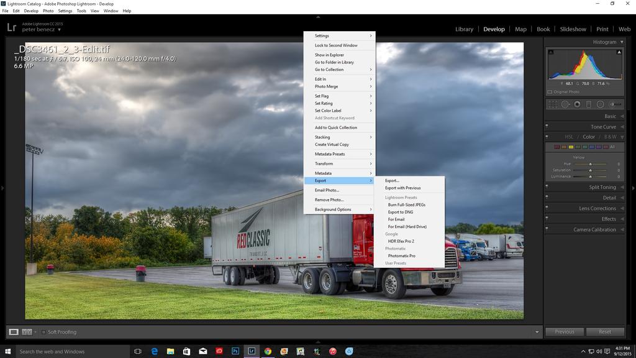The height and width of the screenshot is (358, 636).
Task: Choose the Graduated Filter tool
Action: [589, 104]
